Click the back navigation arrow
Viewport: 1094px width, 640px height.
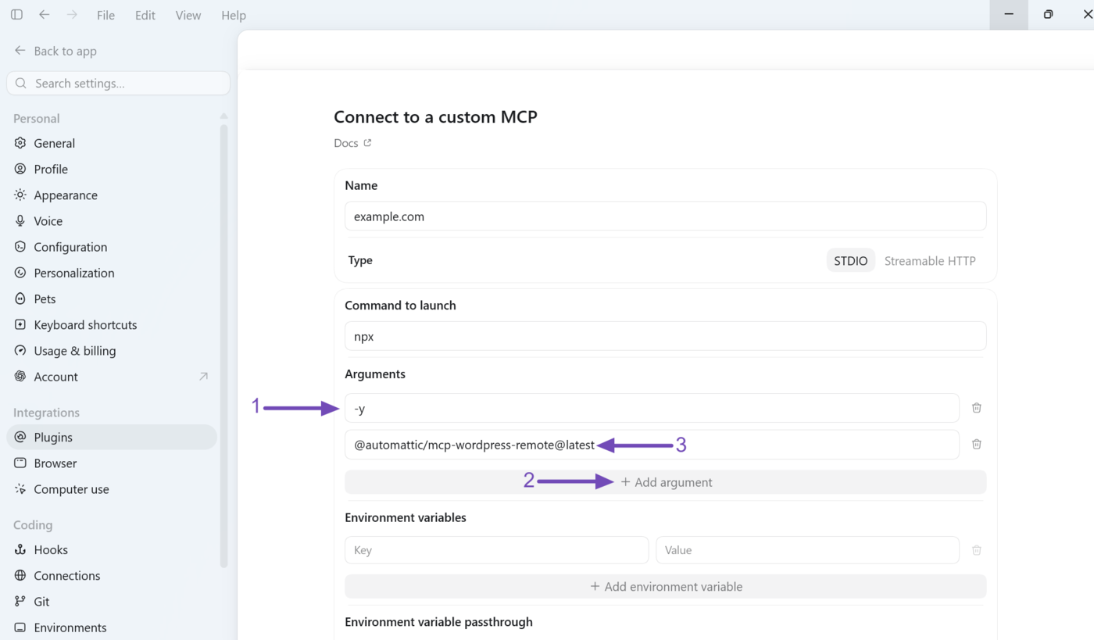[45, 15]
